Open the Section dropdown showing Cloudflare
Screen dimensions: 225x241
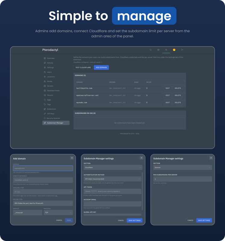click(x=113, y=167)
